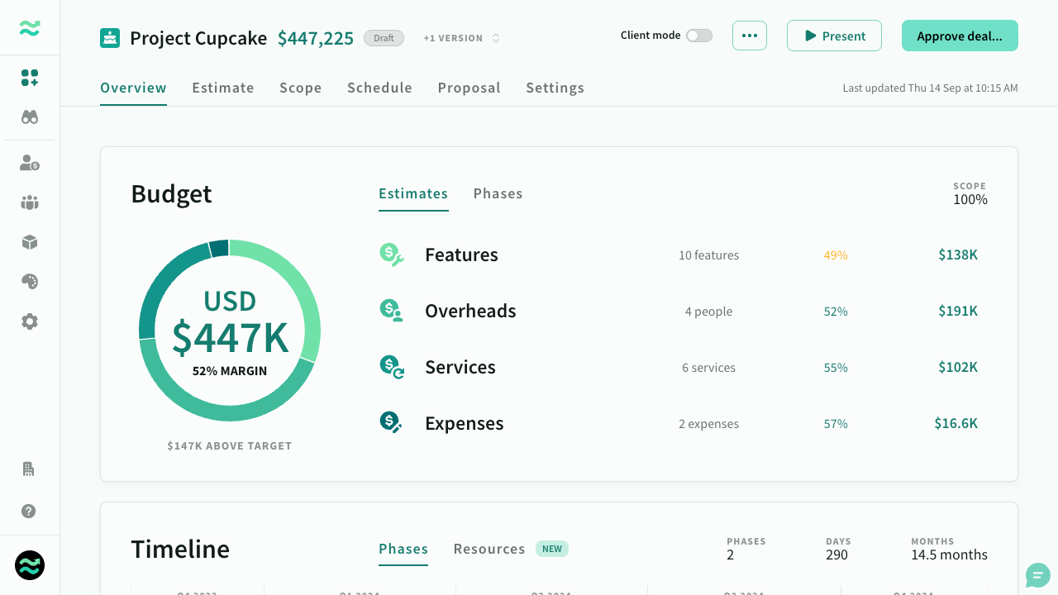The width and height of the screenshot is (1058, 595).
Task: Click the $102K Services amount
Action: click(x=958, y=367)
